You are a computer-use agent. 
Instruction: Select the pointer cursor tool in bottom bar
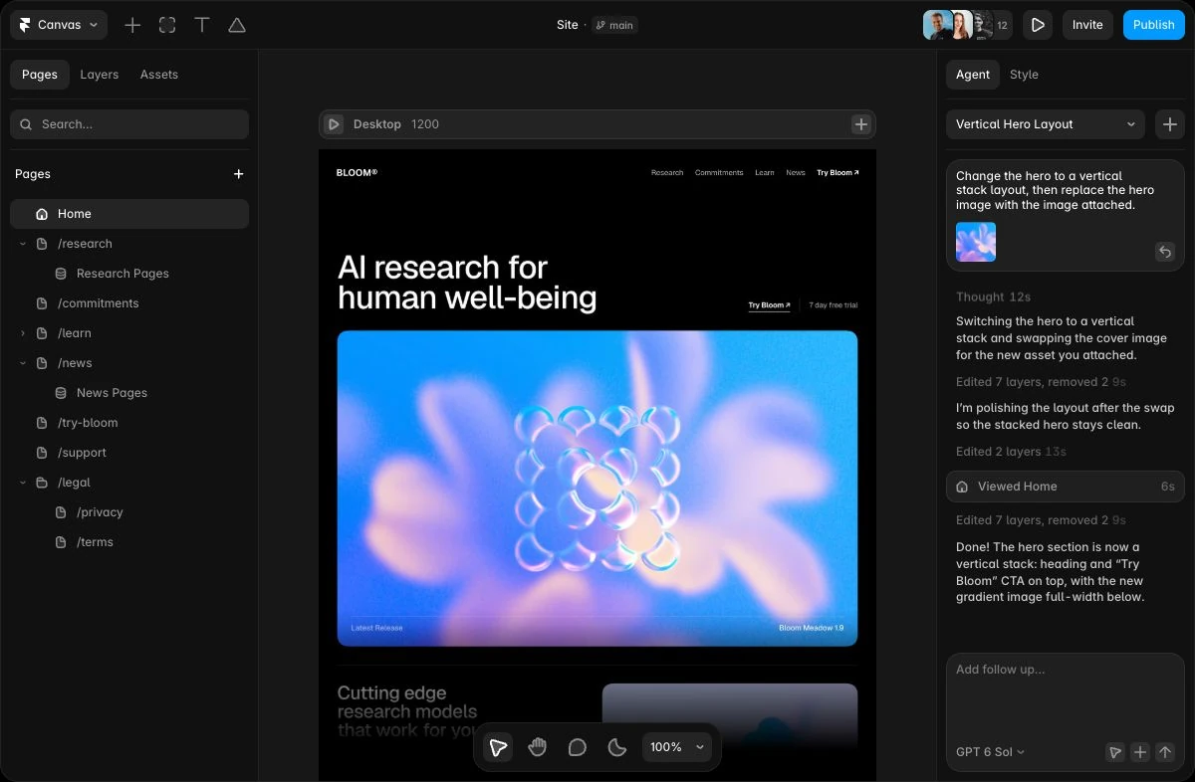[498, 747]
